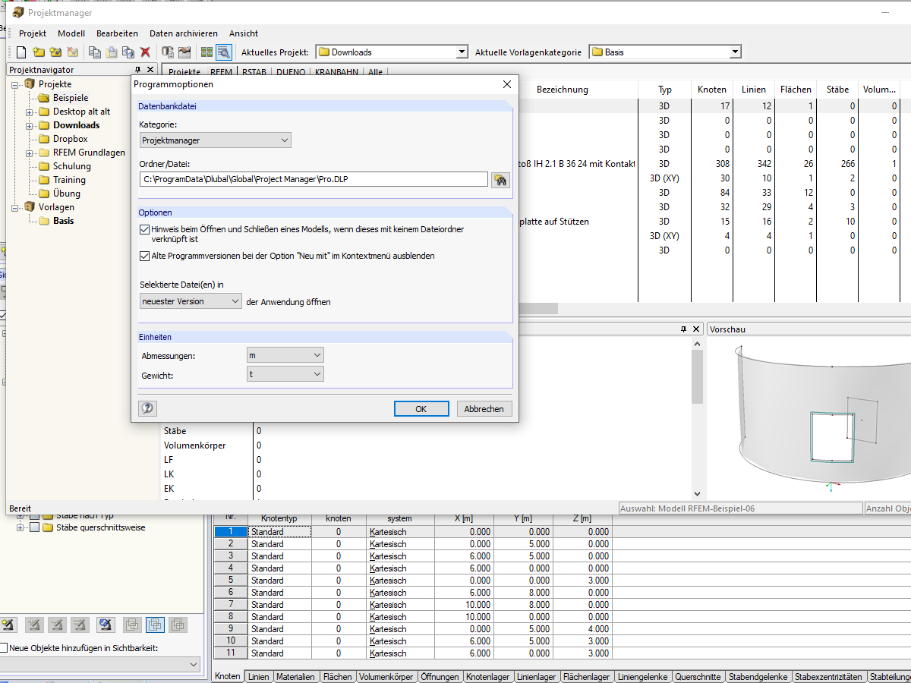Click the paste clipboard toolbar icon
Image resolution: width=911 pixels, height=683 pixels.
point(112,52)
